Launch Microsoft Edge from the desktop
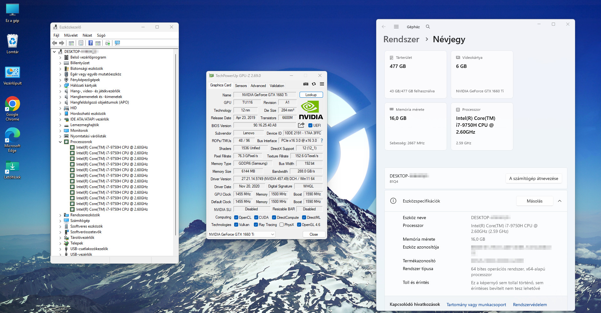 pos(13,140)
